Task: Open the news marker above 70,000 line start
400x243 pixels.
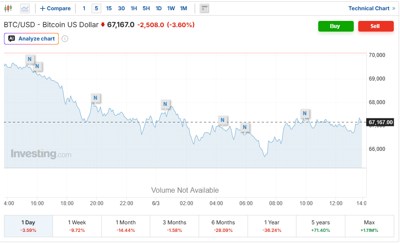Action: point(30,59)
